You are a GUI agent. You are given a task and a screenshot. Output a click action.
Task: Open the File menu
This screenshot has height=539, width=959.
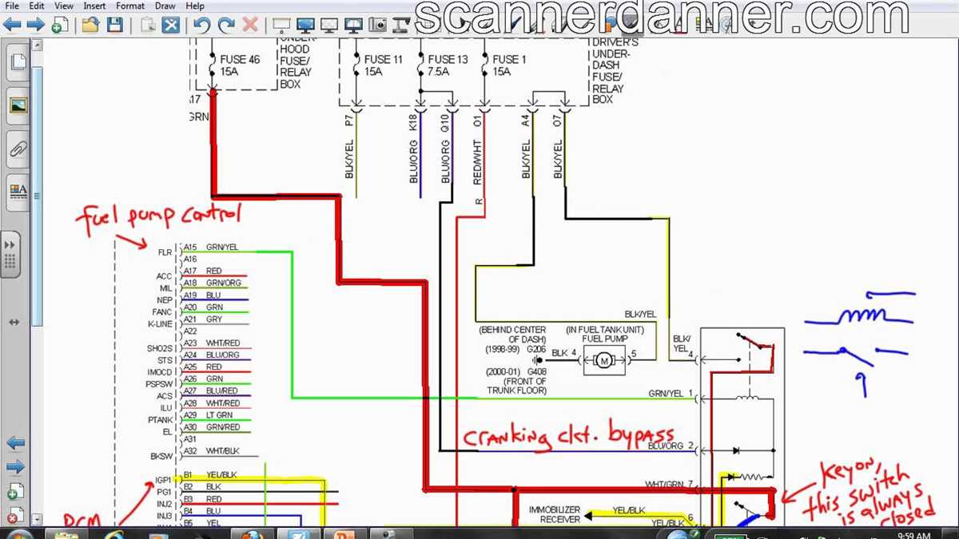click(12, 6)
